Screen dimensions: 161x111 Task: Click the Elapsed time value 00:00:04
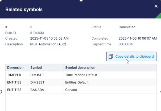pyautogui.click(x=126, y=44)
